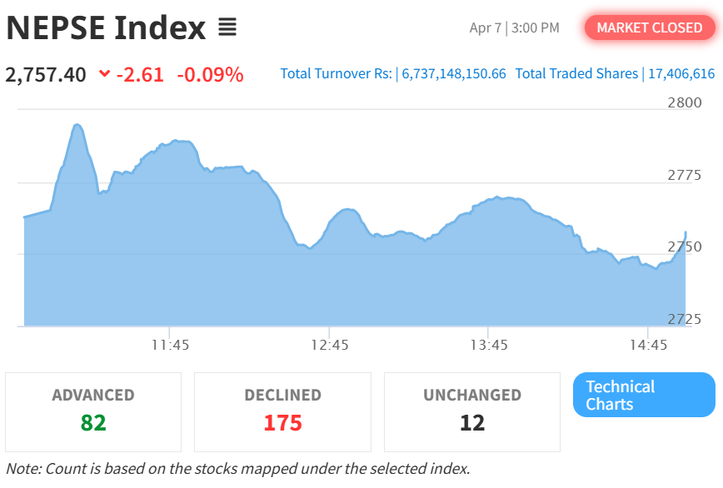Select the DECLINED 175 card
Image resolution: width=723 pixels, height=488 pixels.
(282, 411)
